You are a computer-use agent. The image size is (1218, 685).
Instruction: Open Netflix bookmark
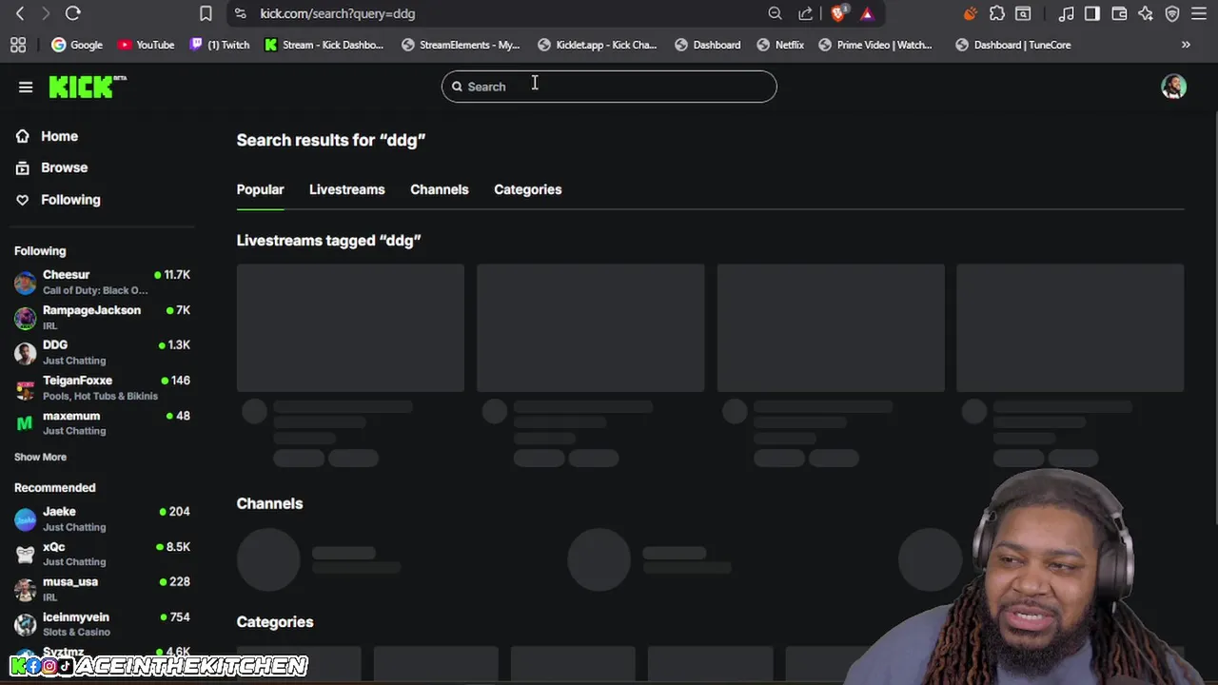click(x=780, y=45)
